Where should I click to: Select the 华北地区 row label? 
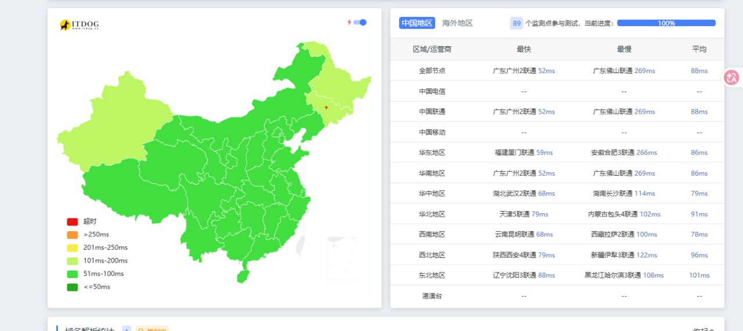click(x=432, y=214)
